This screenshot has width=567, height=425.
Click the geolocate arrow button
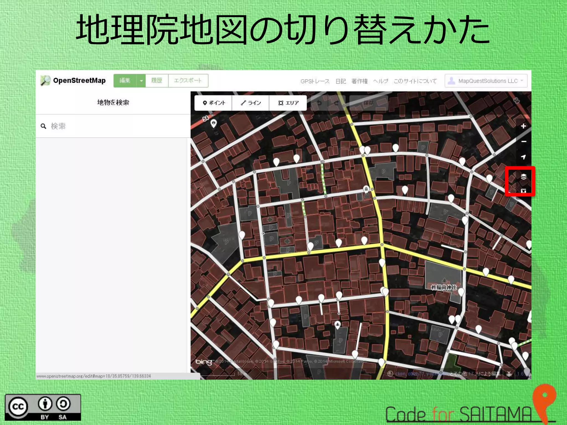tap(524, 157)
